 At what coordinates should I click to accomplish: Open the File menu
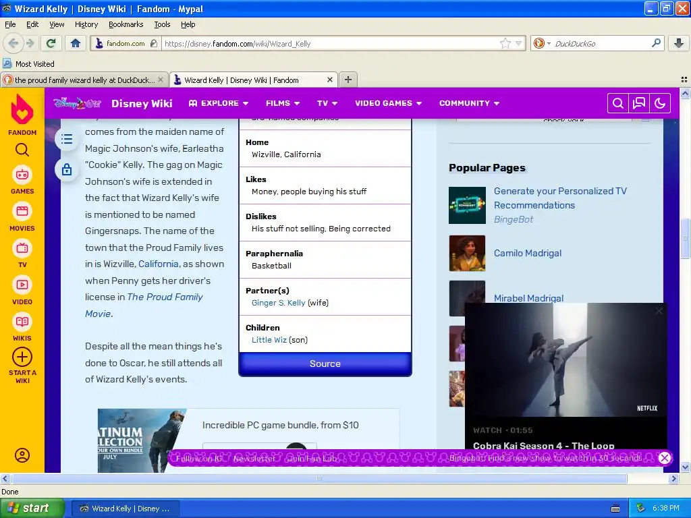(10, 24)
